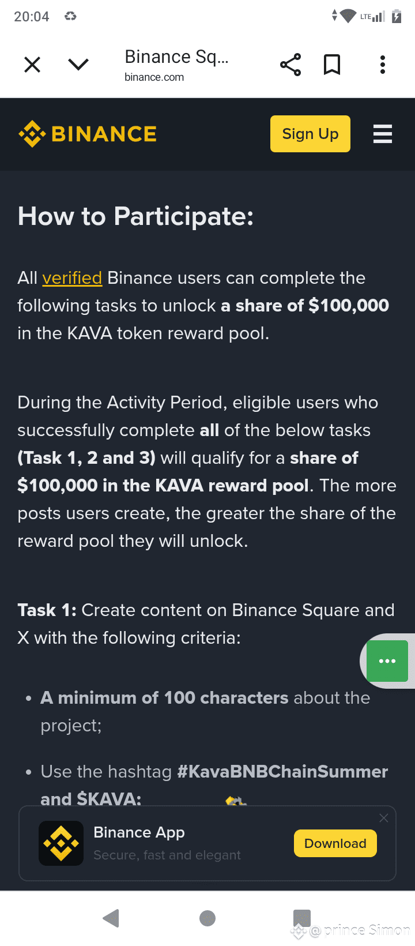The height and width of the screenshot is (946, 415).
Task: Tap the Binance App banner icon
Action: click(x=61, y=843)
